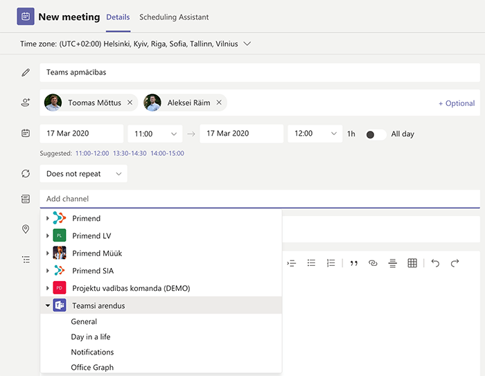Open the Does not repeat dropdown
485x376 pixels.
tap(84, 174)
